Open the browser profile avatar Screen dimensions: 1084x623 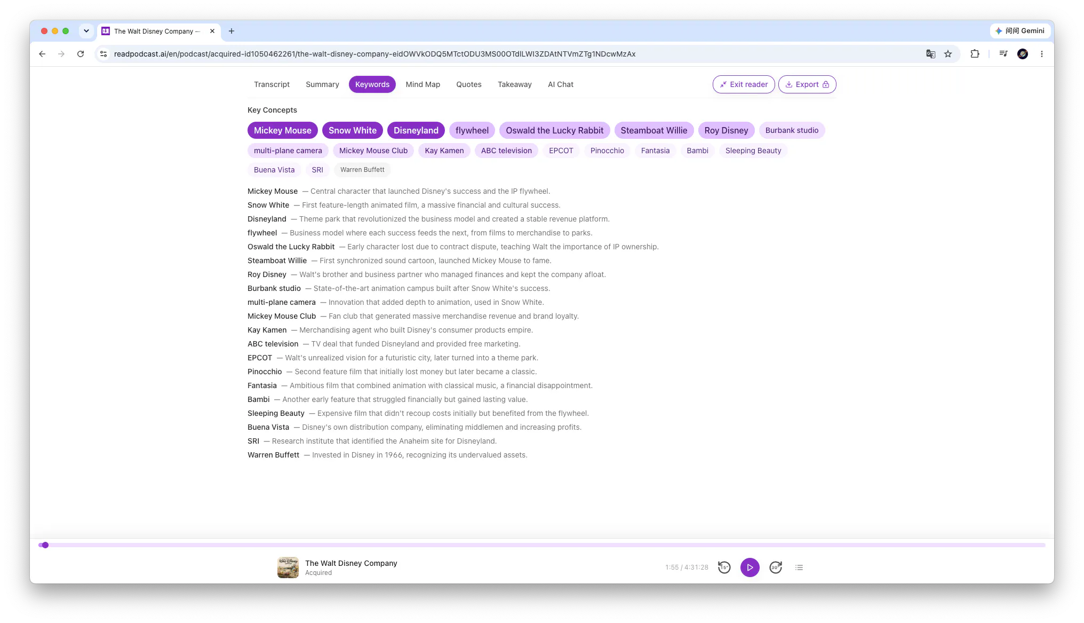point(1023,54)
